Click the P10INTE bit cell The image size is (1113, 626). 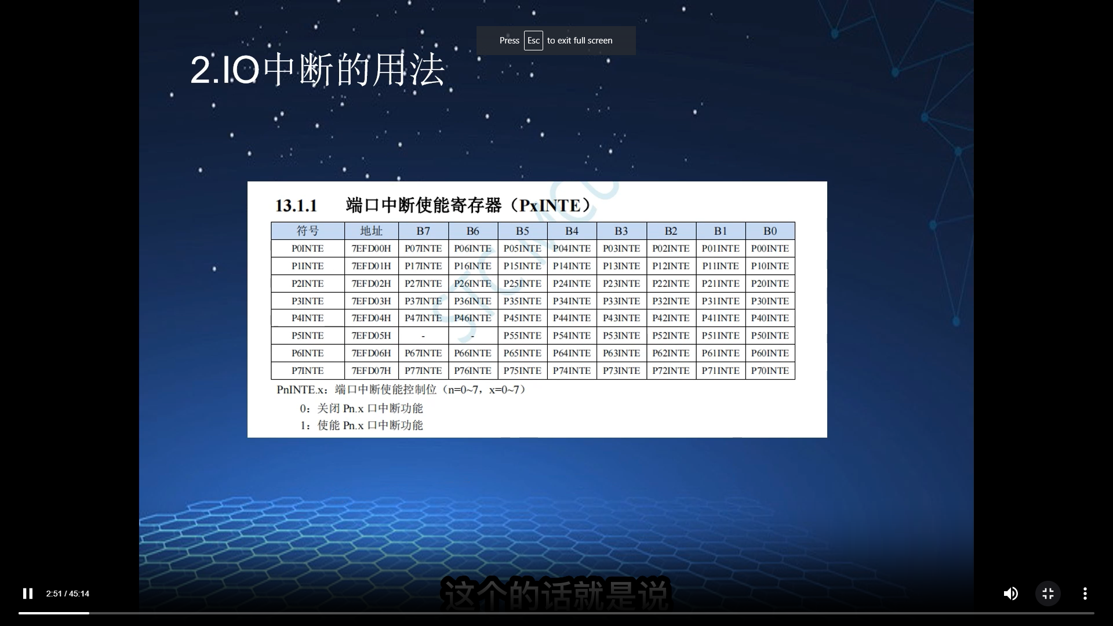pos(770,266)
